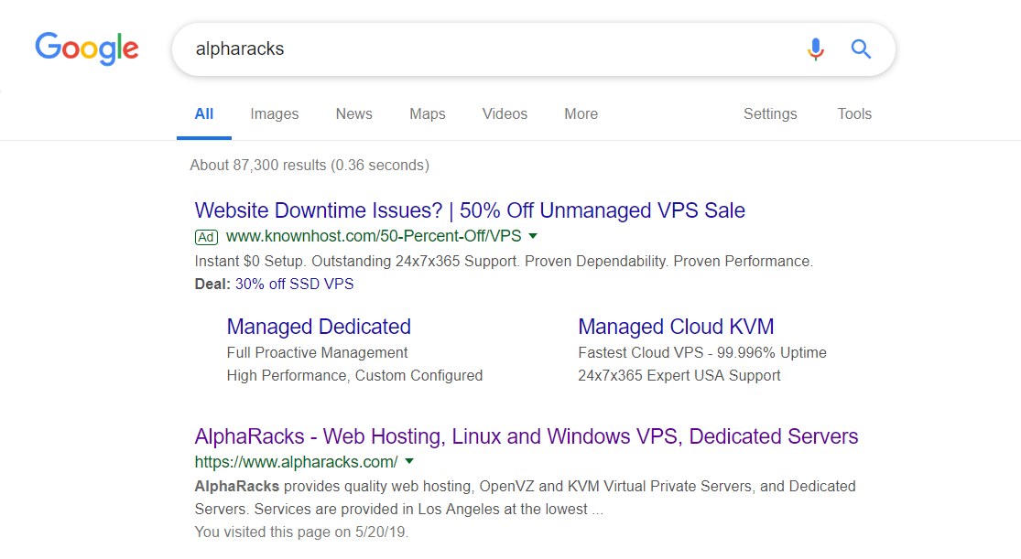Select the All results tab
Viewport: 1021px width, 559px height.
[204, 113]
